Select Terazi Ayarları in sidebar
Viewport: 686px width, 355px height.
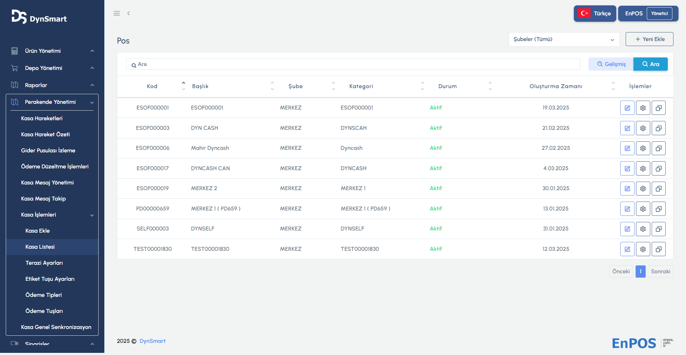click(x=44, y=263)
